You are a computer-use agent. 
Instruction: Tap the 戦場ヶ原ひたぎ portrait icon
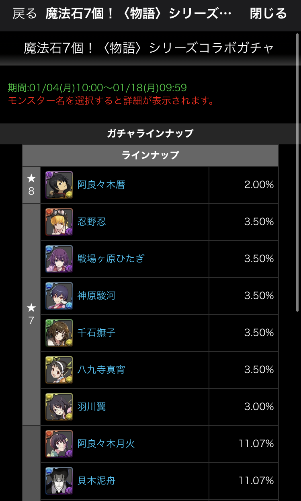click(x=59, y=259)
